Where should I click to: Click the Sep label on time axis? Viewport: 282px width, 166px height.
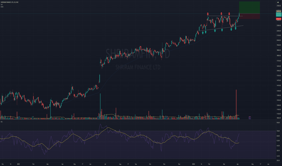pyautogui.click(x=136, y=164)
